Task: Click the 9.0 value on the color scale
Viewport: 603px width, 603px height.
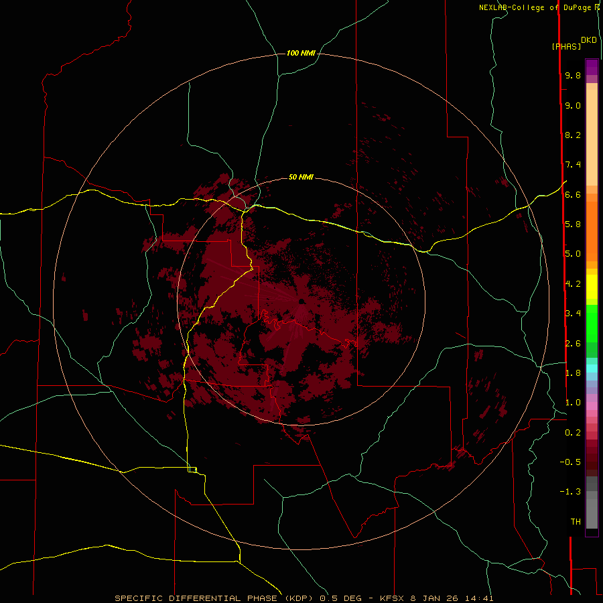Action: (x=573, y=105)
